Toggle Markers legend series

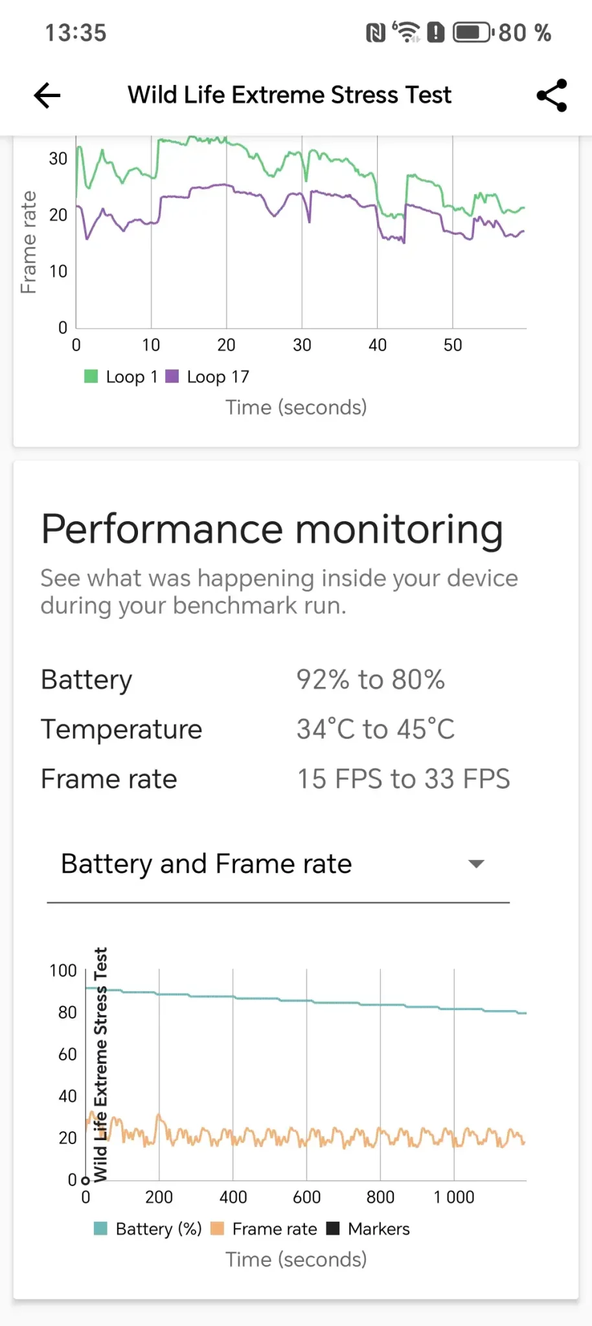point(369,1229)
